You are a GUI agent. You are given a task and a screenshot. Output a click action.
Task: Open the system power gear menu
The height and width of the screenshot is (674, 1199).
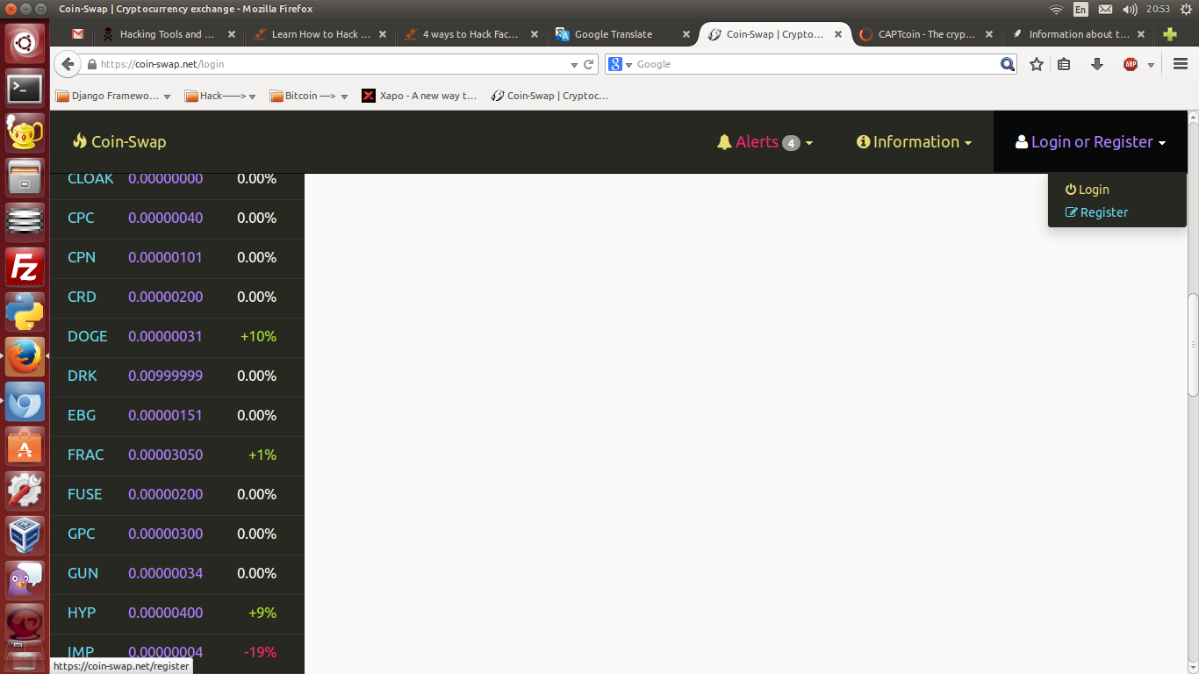[x=1186, y=9]
